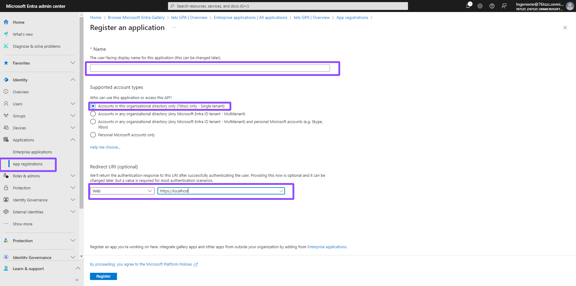Screen dimensions: 576x286
Task: Collapse the Identity section chevron
Action: (x=73, y=80)
